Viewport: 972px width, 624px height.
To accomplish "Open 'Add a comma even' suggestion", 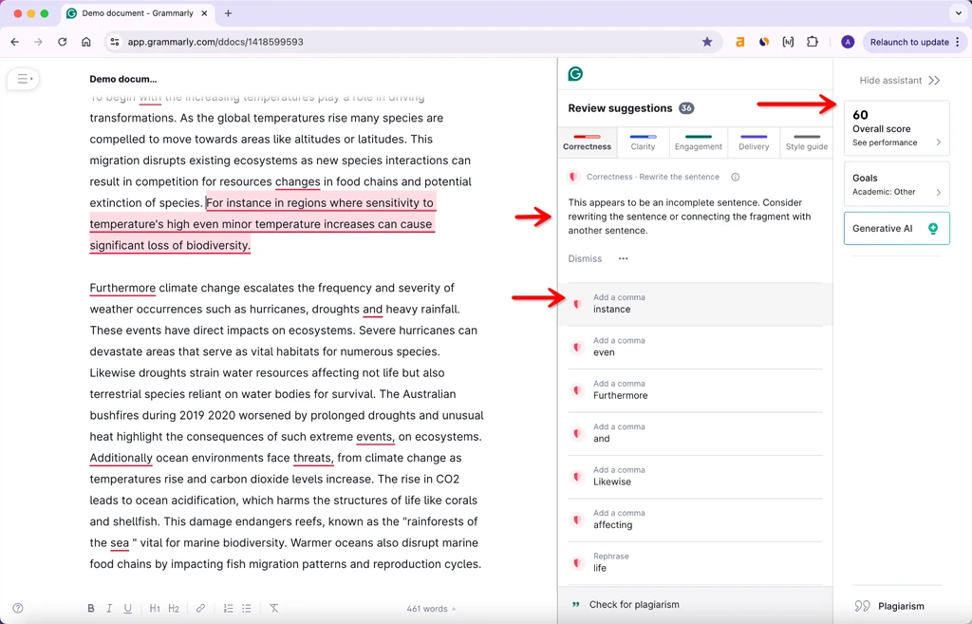I will pos(695,347).
